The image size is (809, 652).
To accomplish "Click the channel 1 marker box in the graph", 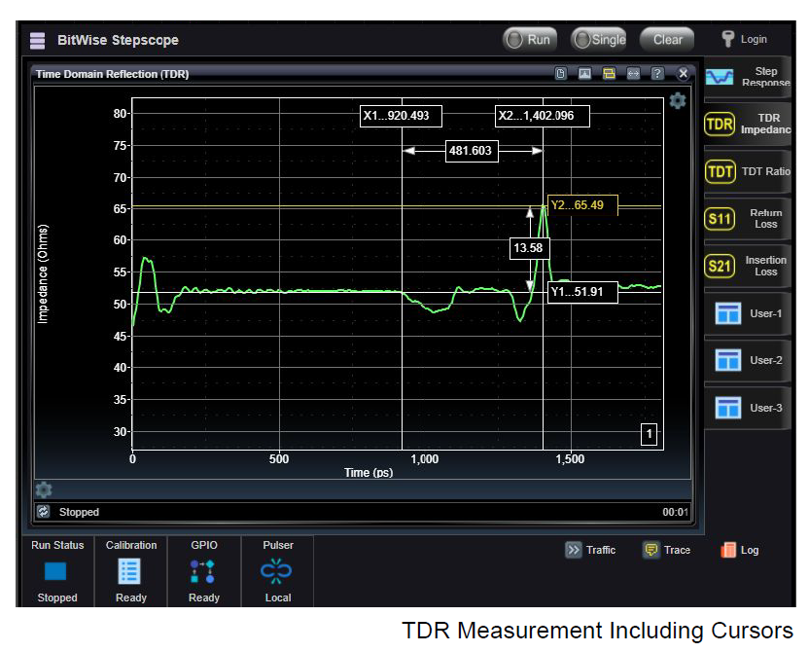I will [x=650, y=434].
